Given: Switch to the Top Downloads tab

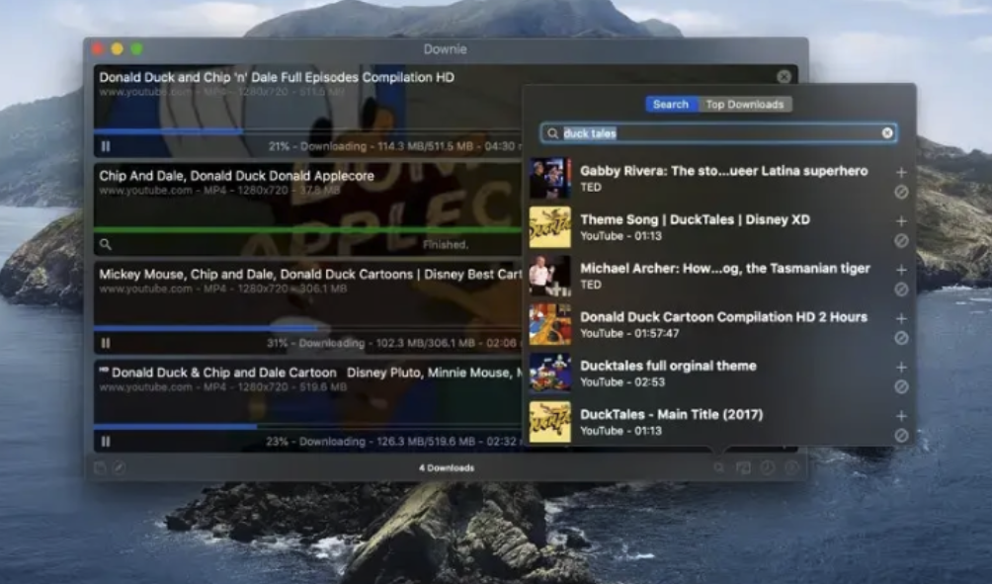Looking at the screenshot, I should point(744,105).
